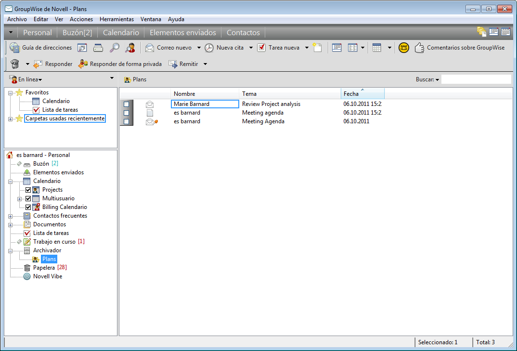517x351 pixels.
Task: Open the navigation bar options arrow
Action: (11, 32)
